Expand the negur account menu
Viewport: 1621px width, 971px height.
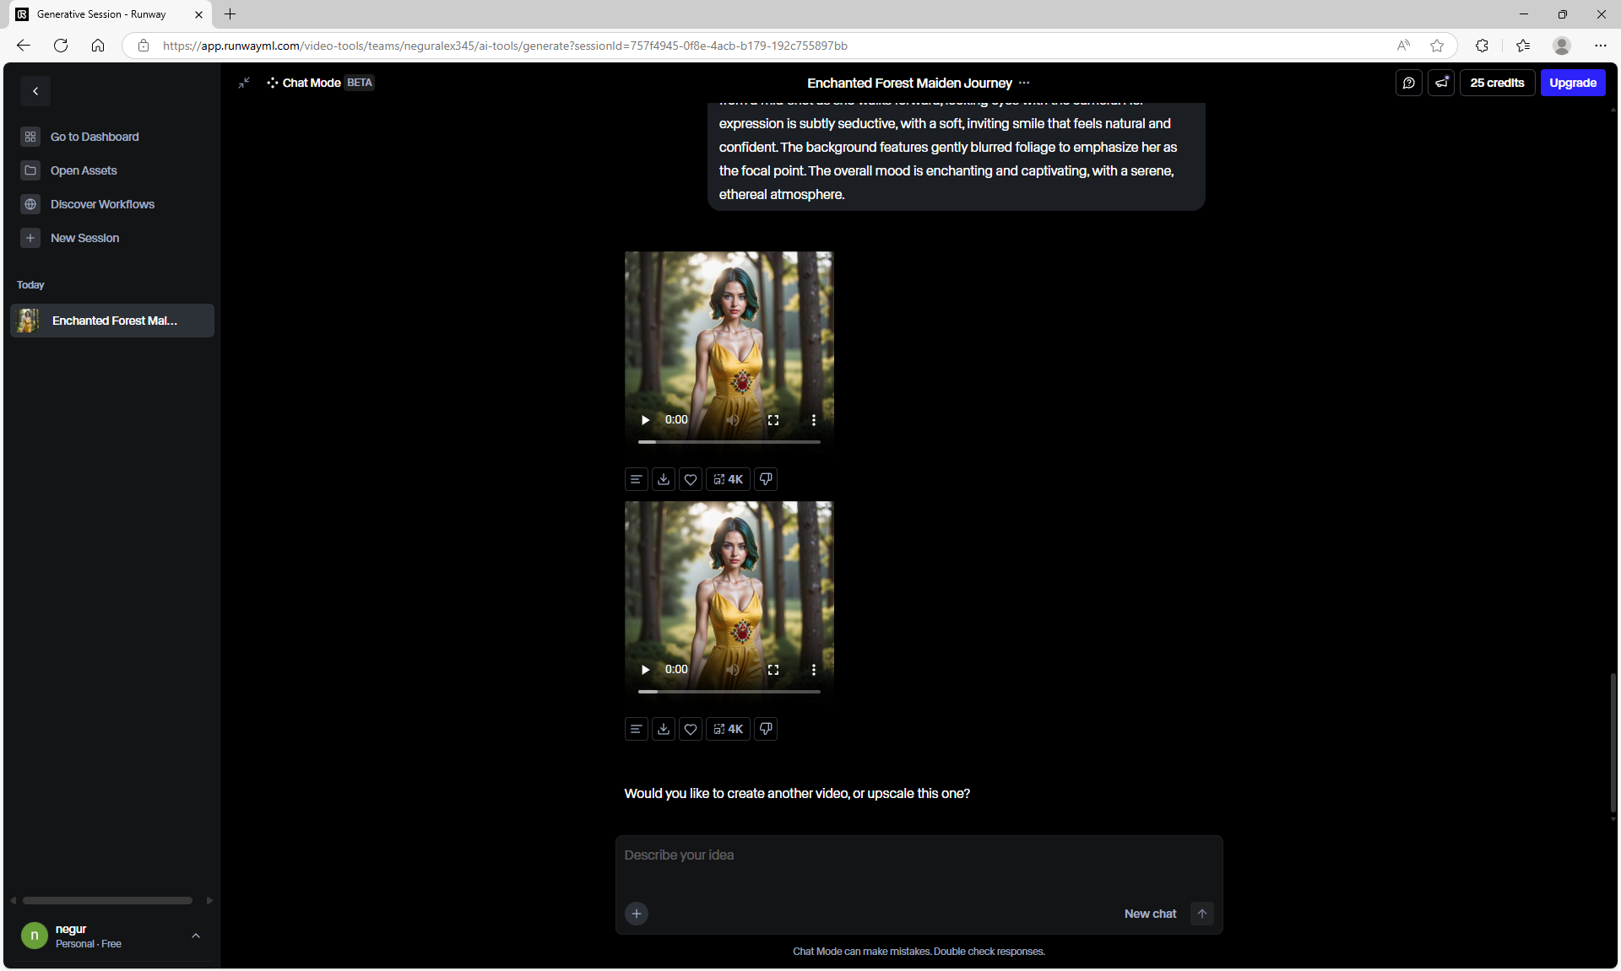[196, 936]
